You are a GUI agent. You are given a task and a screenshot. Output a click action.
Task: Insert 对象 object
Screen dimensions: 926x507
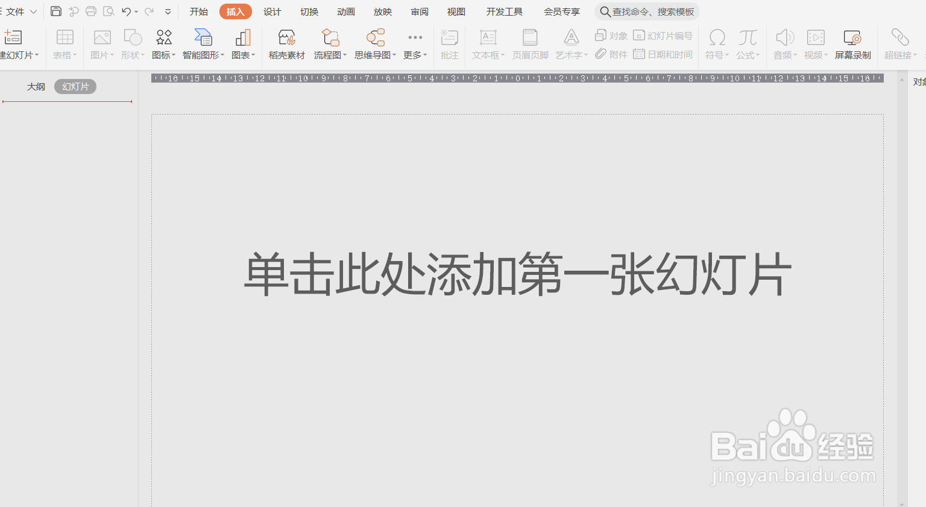(611, 36)
